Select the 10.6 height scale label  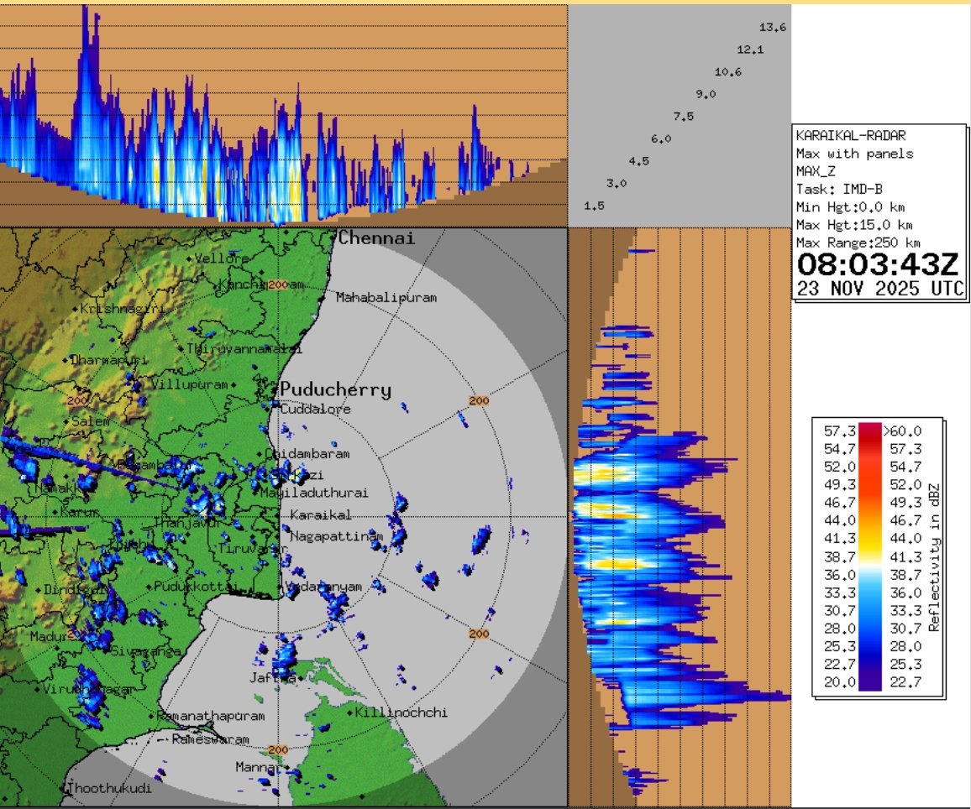click(x=727, y=71)
